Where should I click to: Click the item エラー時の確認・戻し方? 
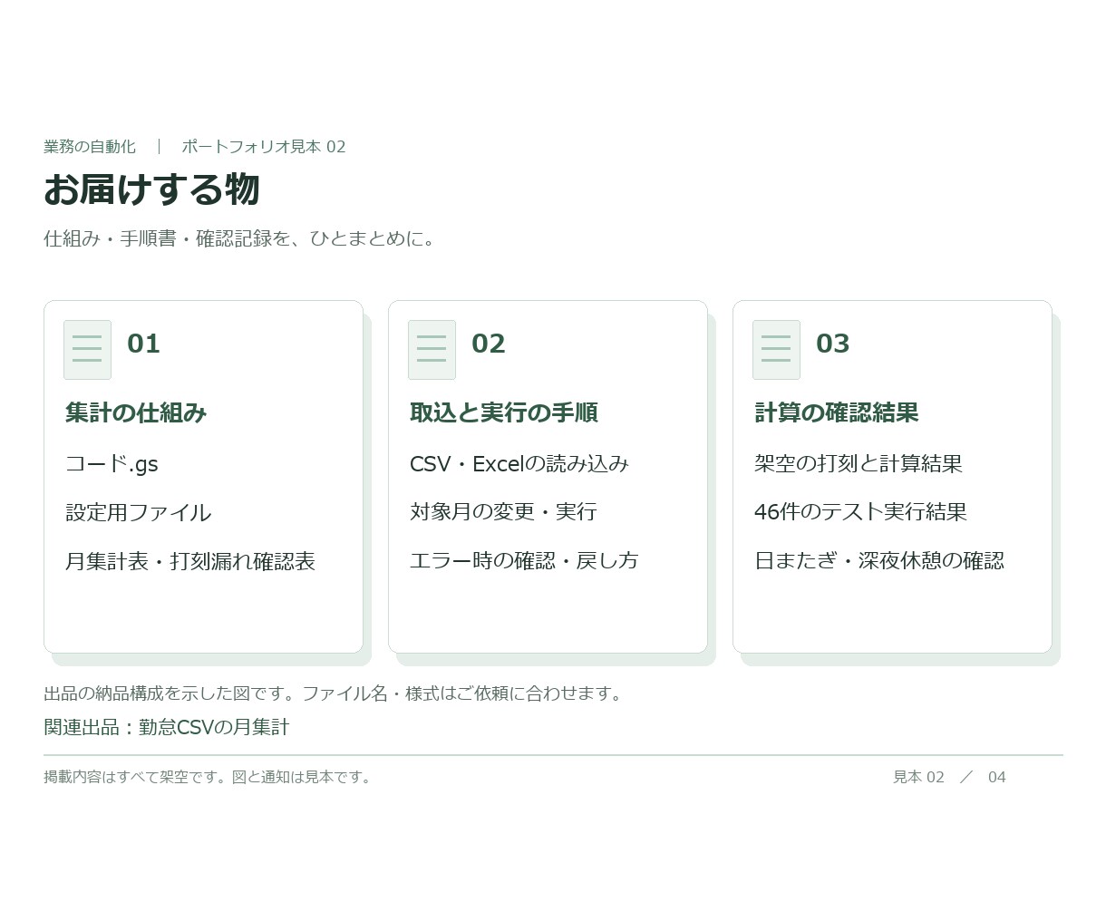coord(524,561)
